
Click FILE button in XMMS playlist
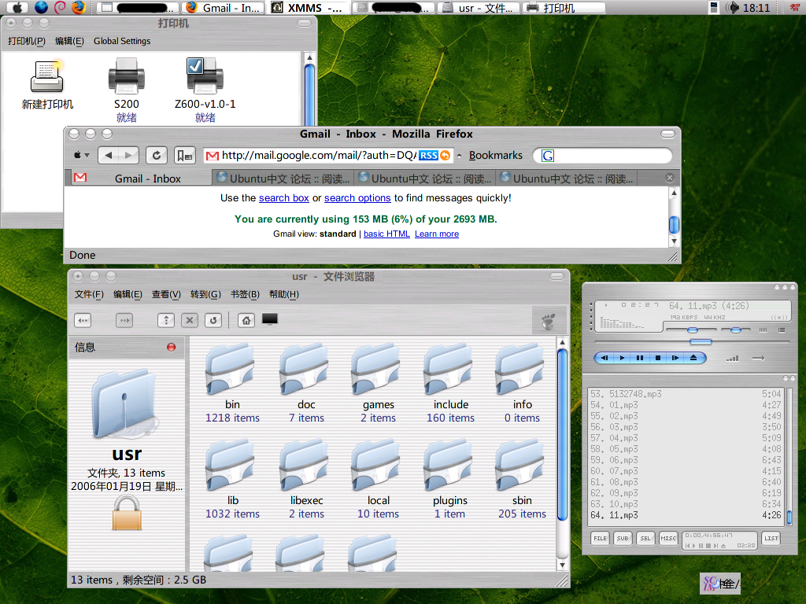[601, 538]
